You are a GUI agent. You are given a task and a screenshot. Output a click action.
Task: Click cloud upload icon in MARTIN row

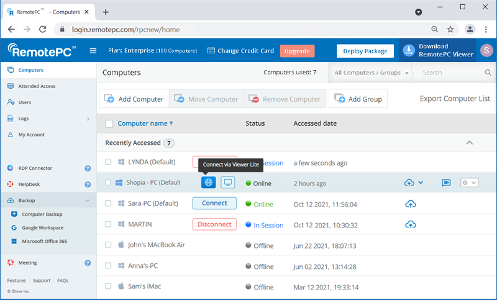410,224
